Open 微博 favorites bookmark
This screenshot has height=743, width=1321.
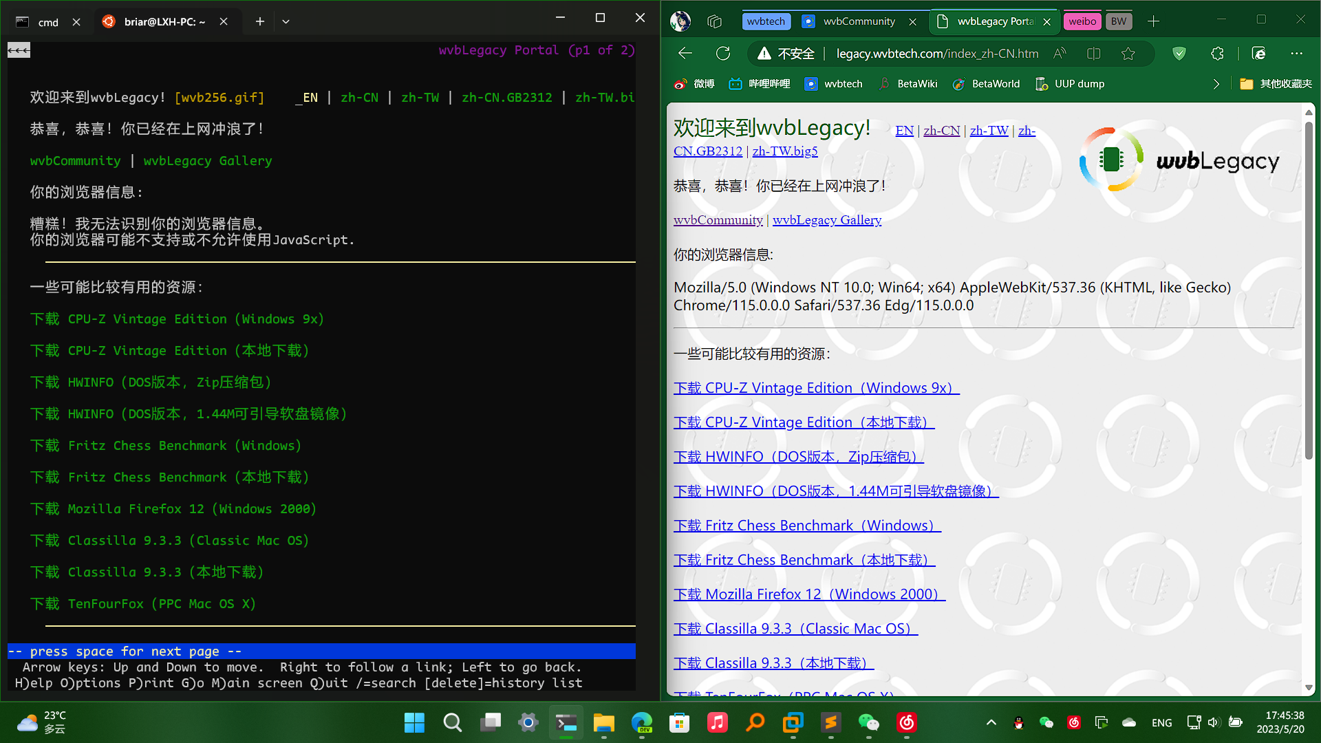[694, 84]
